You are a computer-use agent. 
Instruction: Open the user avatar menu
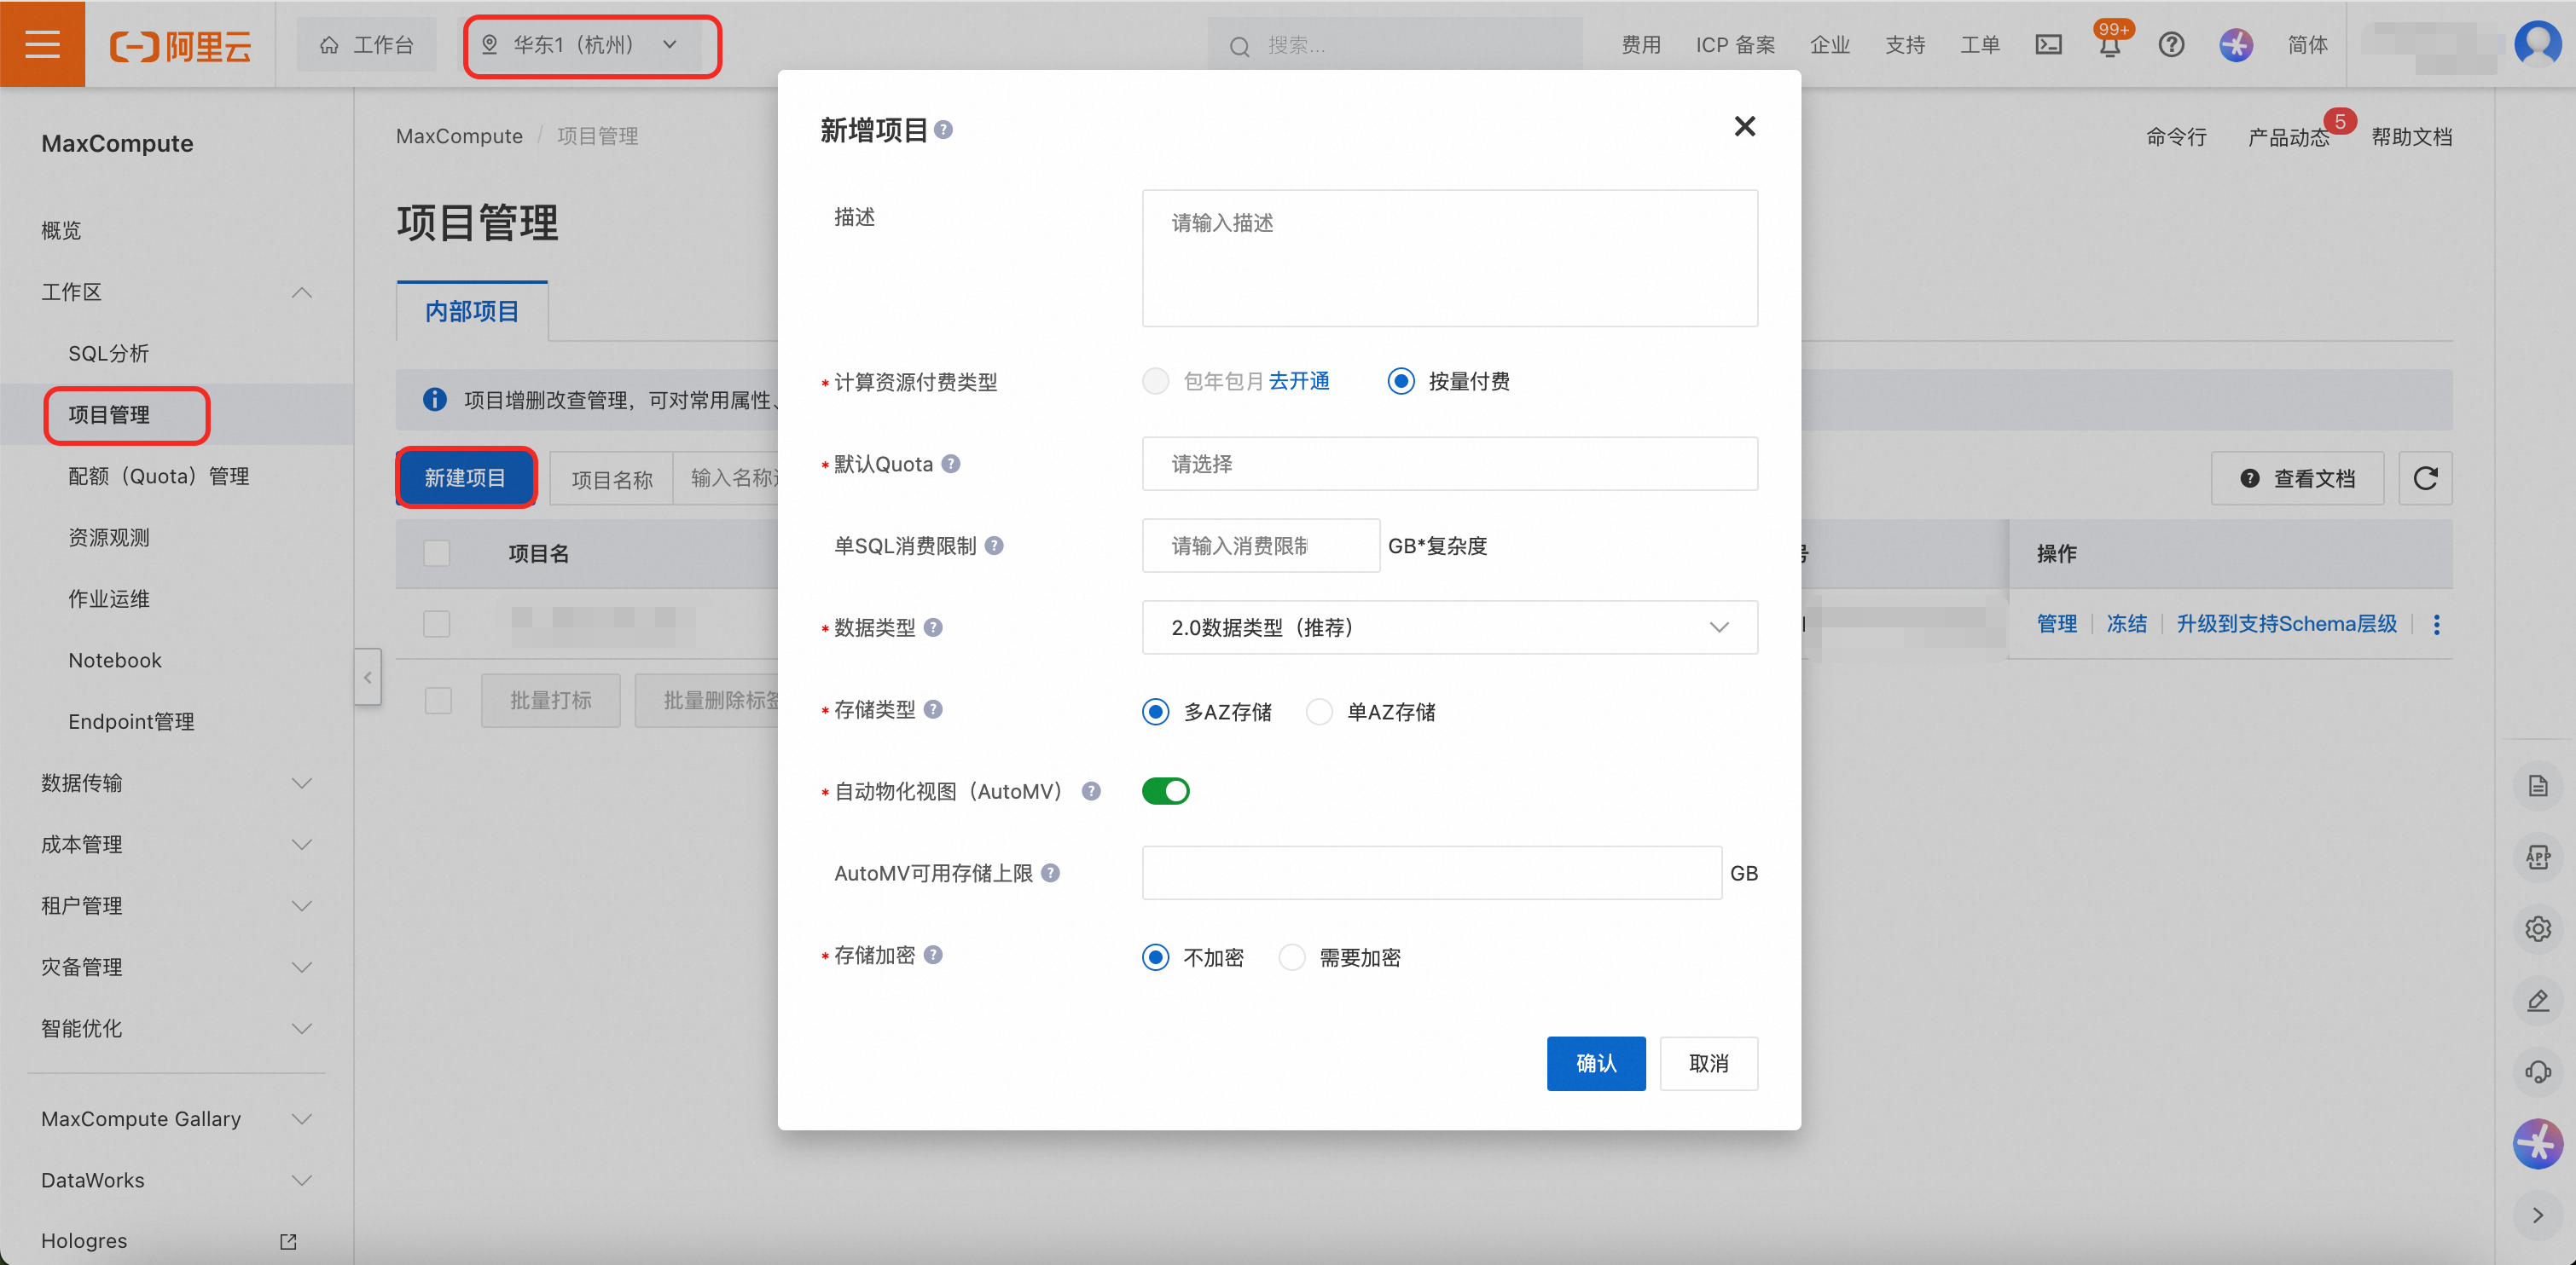[2537, 44]
